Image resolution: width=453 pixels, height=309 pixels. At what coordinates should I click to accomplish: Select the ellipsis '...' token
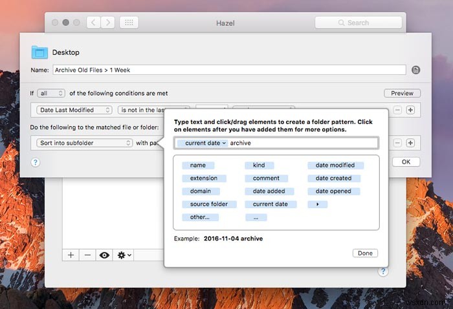pyautogui.click(x=256, y=217)
